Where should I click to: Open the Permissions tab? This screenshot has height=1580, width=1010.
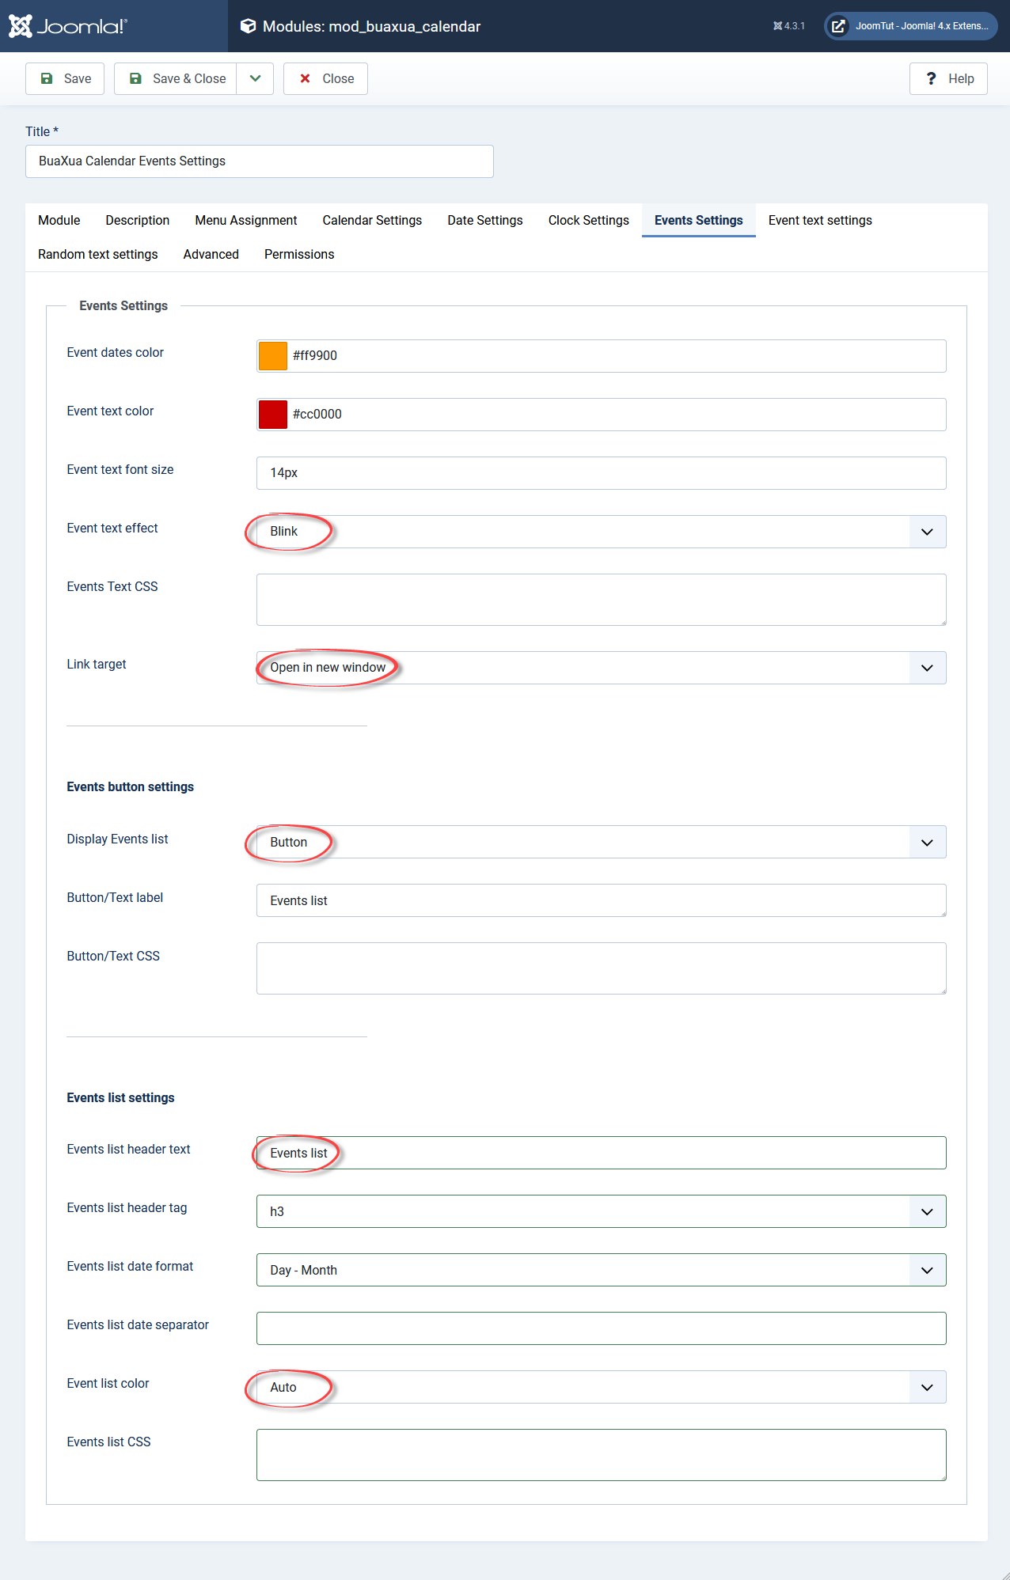click(x=299, y=254)
